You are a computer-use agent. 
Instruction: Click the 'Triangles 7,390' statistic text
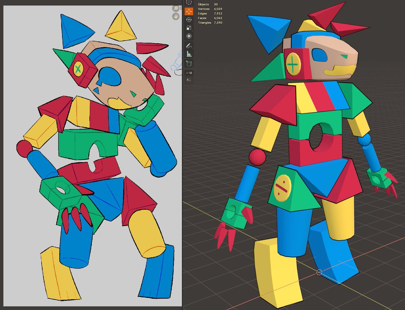(210, 23)
